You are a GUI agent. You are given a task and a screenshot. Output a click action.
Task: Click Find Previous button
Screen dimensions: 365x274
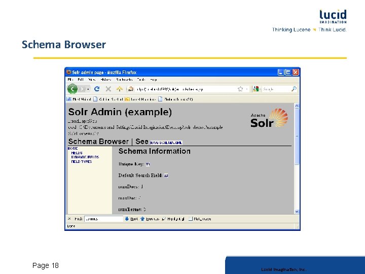coord(150,219)
